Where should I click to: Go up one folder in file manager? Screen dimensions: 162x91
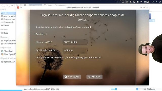point(12,6)
